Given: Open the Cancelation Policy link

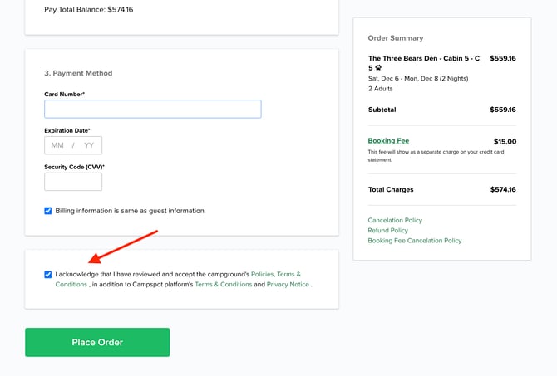Looking at the screenshot, I should 395,220.
